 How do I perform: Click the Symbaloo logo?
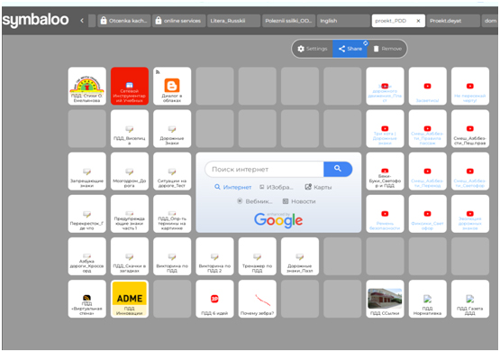35,20
